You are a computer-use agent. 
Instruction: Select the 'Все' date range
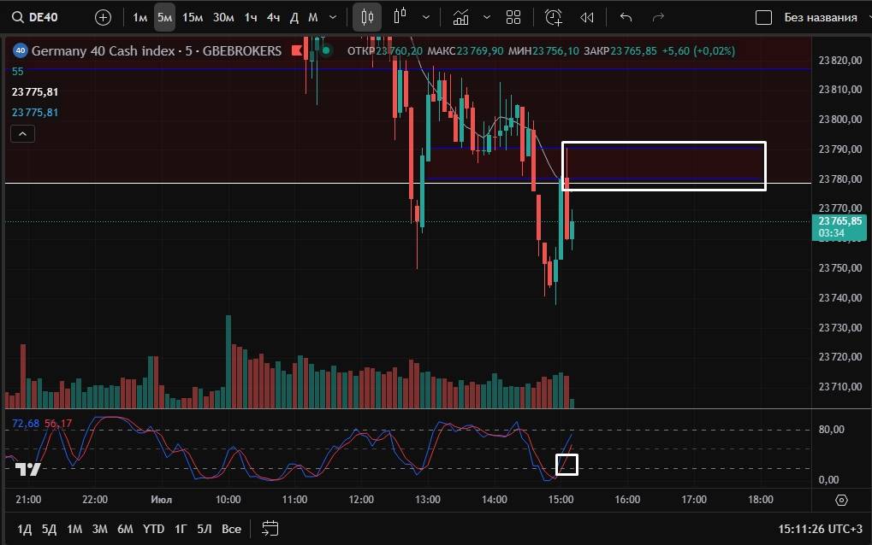(x=231, y=529)
